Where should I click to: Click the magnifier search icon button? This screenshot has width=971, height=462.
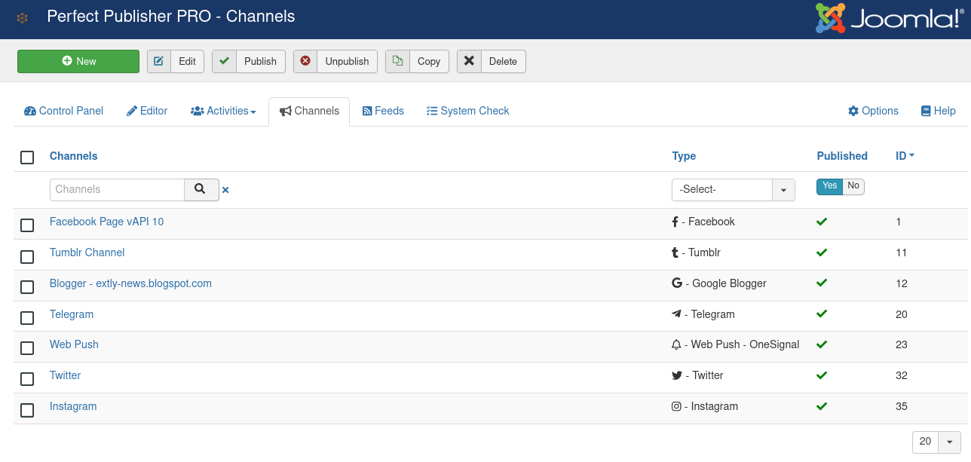pos(201,190)
